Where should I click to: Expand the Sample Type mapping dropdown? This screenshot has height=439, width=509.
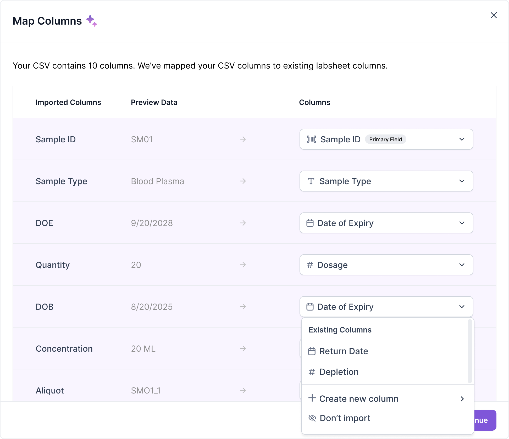point(462,181)
